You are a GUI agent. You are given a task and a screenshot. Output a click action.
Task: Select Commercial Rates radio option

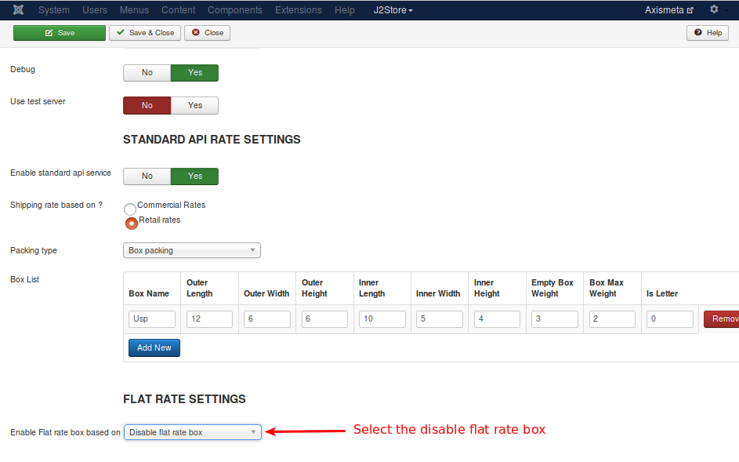130,209
